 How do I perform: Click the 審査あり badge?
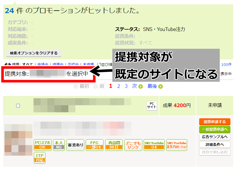point(75,145)
